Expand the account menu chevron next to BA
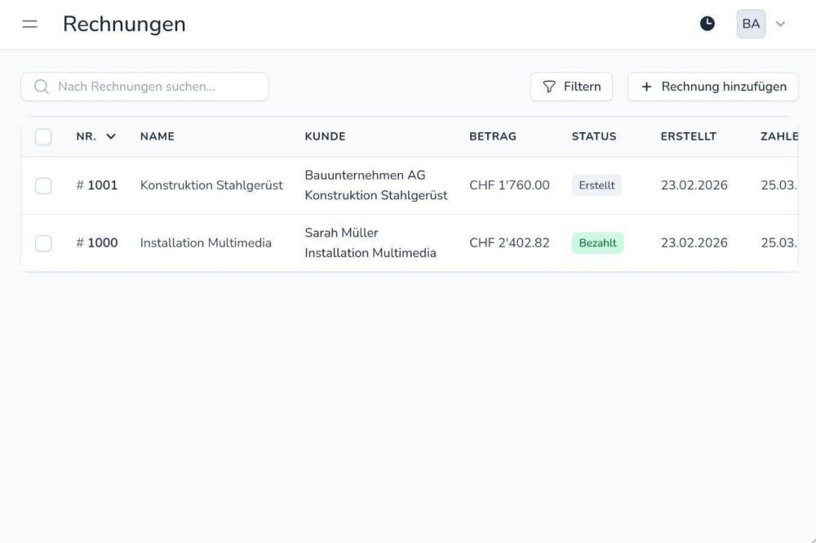 (781, 24)
